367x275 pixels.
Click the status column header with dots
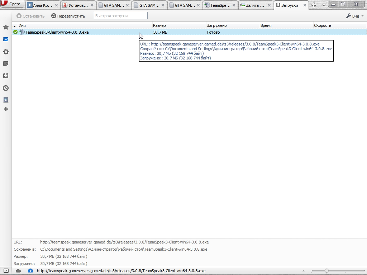(x=15, y=25)
